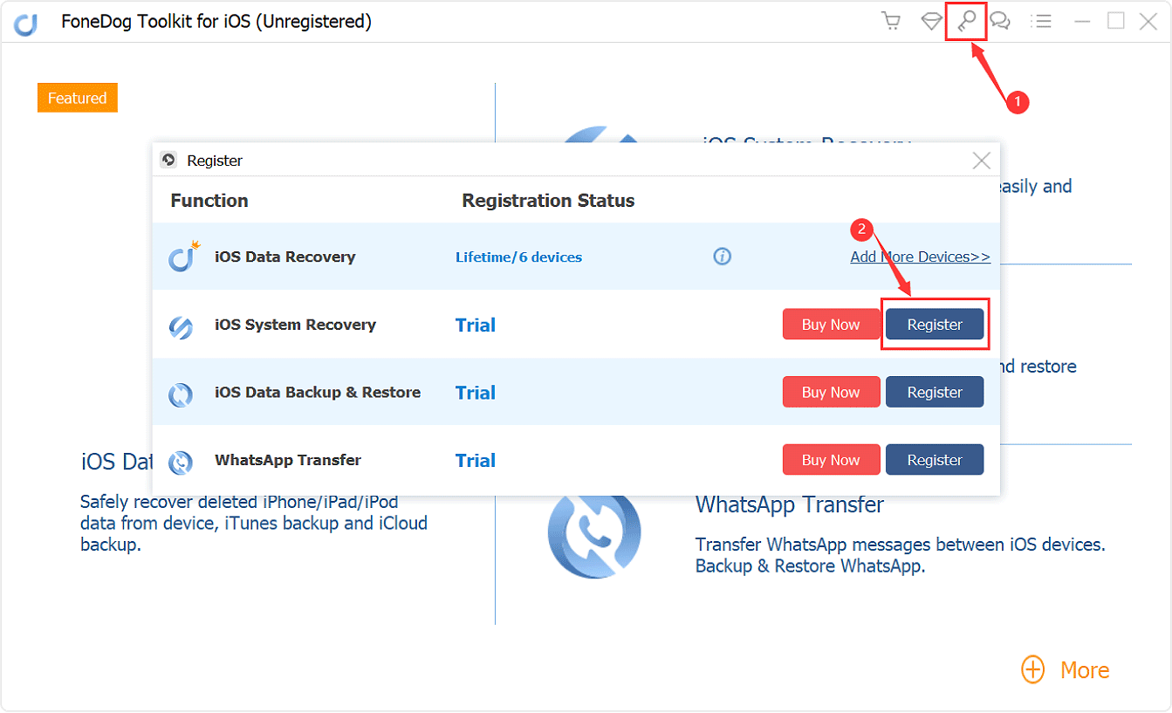
Task: Select the Lifetime/6 devices status text
Action: coord(518,257)
